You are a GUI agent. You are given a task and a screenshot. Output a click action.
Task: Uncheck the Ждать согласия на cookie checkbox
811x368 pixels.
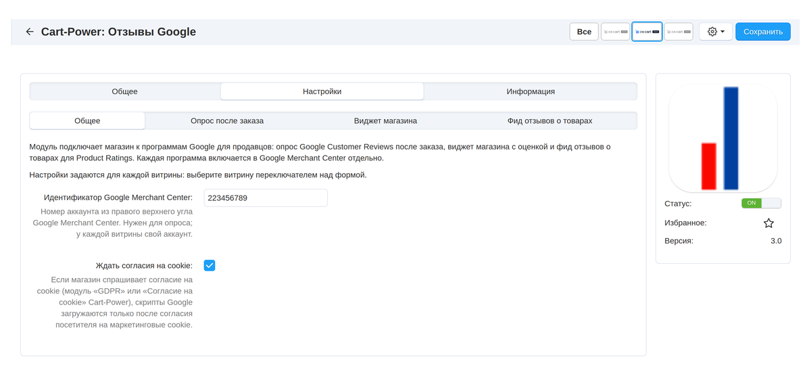click(210, 265)
